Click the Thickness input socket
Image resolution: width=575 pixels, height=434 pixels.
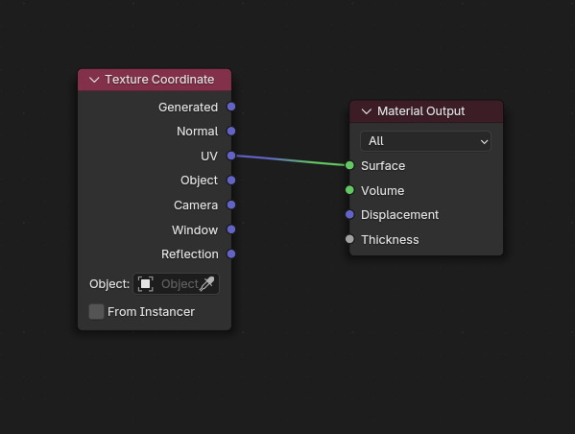click(x=349, y=239)
